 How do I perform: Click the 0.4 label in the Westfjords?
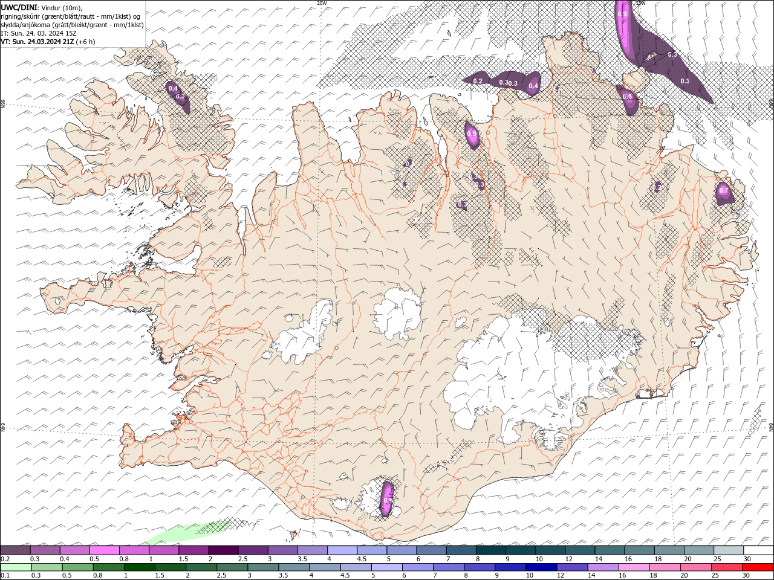click(172, 89)
